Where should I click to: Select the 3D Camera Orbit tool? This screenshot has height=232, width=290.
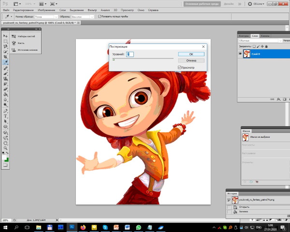(5, 138)
